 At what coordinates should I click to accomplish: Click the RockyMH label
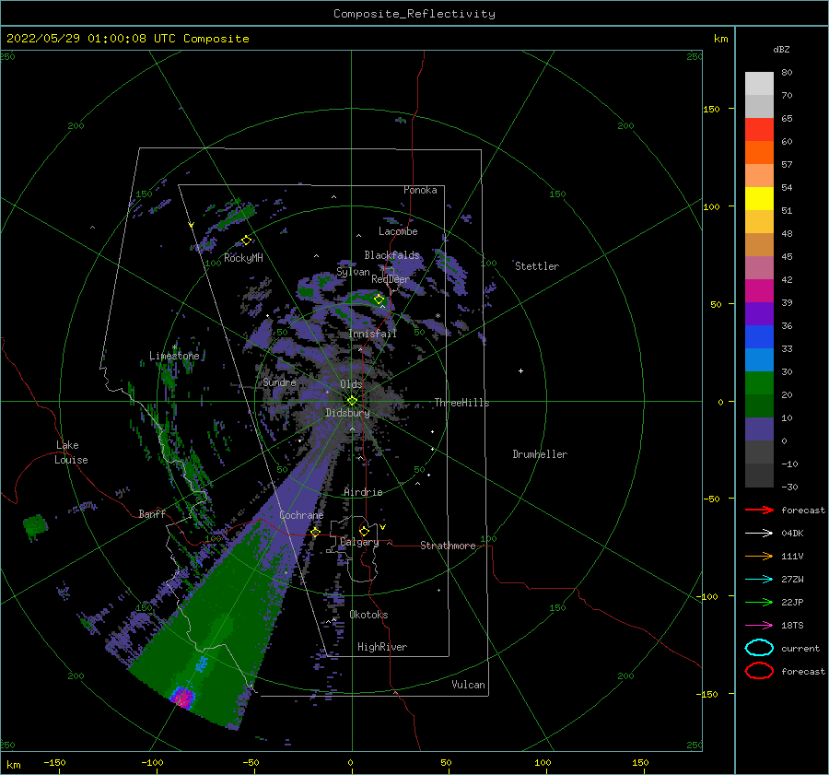(x=243, y=258)
